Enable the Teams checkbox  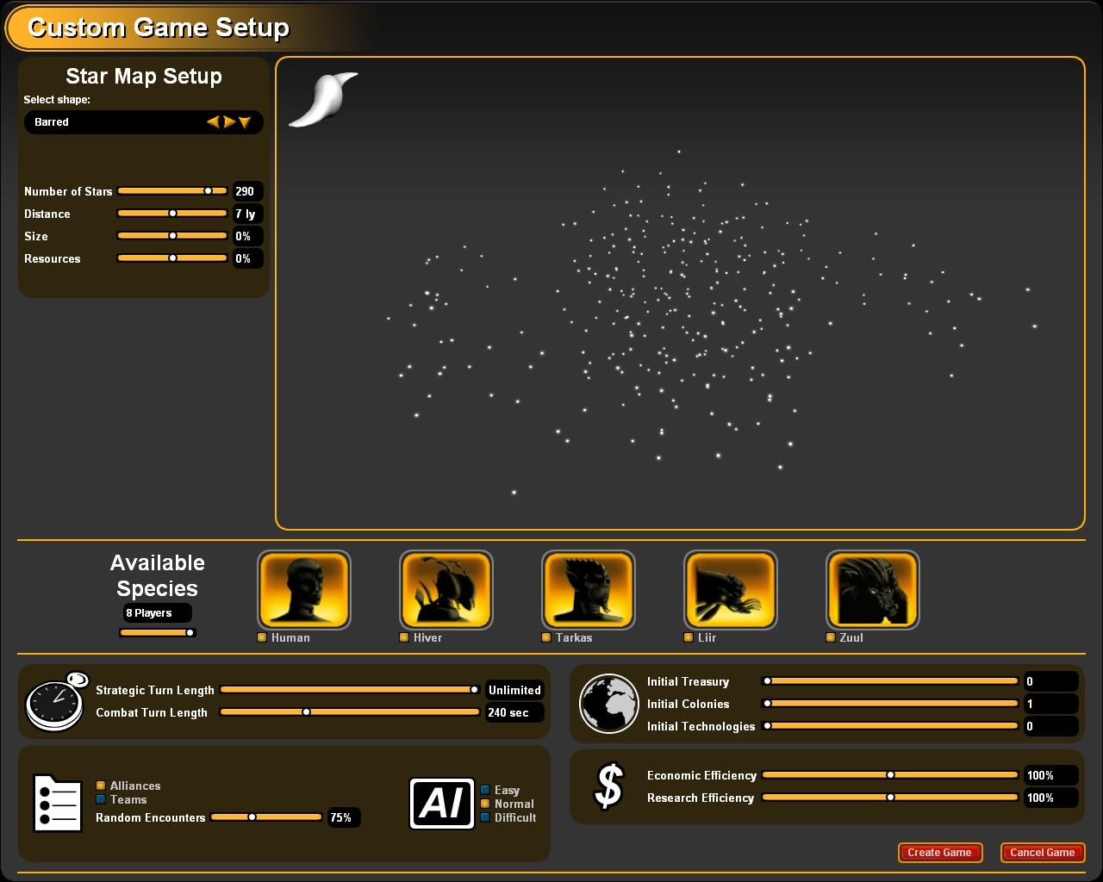point(101,799)
